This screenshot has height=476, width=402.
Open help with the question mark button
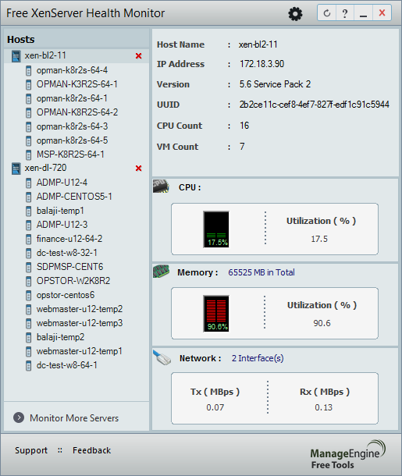(x=344, y=13)
